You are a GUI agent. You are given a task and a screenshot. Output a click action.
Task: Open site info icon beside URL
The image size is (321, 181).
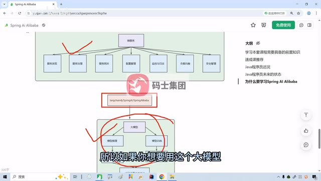pyautogui.click(x=29, y=13)
